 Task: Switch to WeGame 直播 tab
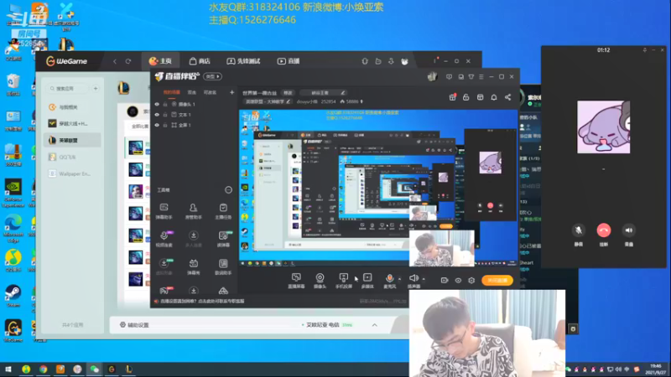(289, 61)
